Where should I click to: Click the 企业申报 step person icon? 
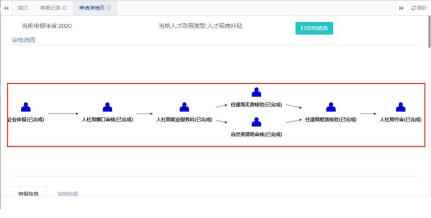tap(25, 107)
